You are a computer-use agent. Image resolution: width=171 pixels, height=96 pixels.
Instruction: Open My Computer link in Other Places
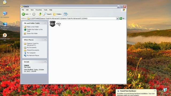[x=31, y=53]
